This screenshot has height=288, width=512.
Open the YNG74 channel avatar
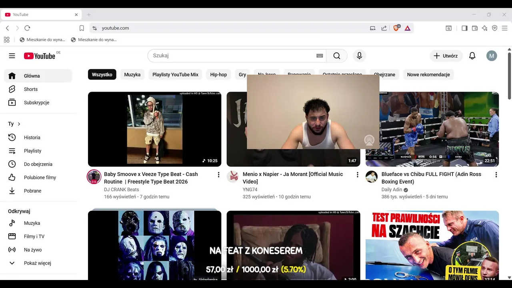(x=233, y=177)
